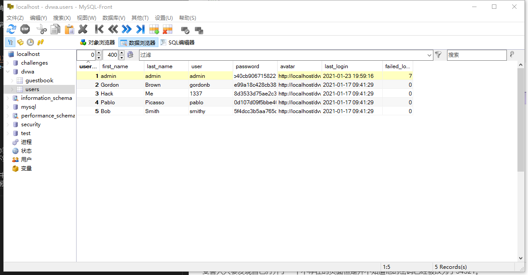Viewport: 528px width, 275px height.
Task: Click the cancel changes toolbar icon
Action: [x=199, y=30]
